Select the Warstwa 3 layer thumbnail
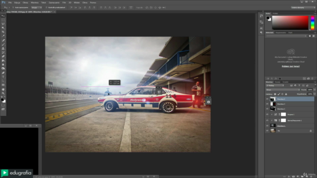Screen dimensions: 317x178 pyautogui.click(x=273, y=104)
